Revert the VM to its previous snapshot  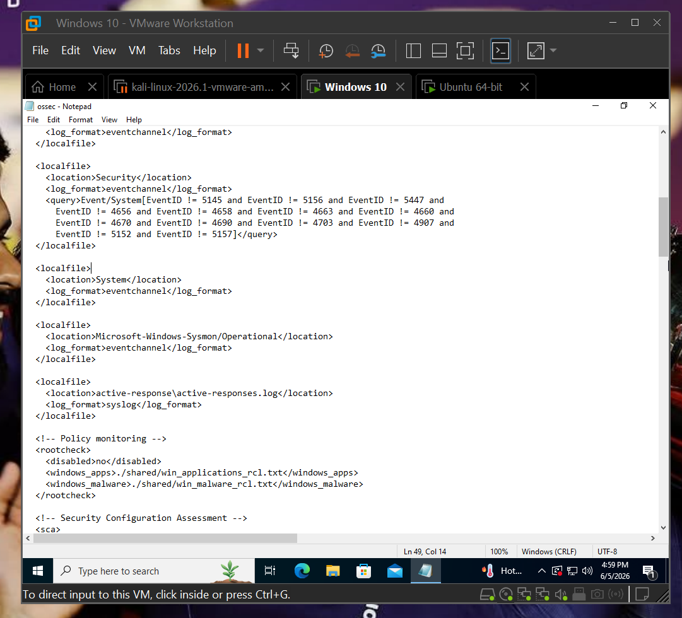point(352,50)
